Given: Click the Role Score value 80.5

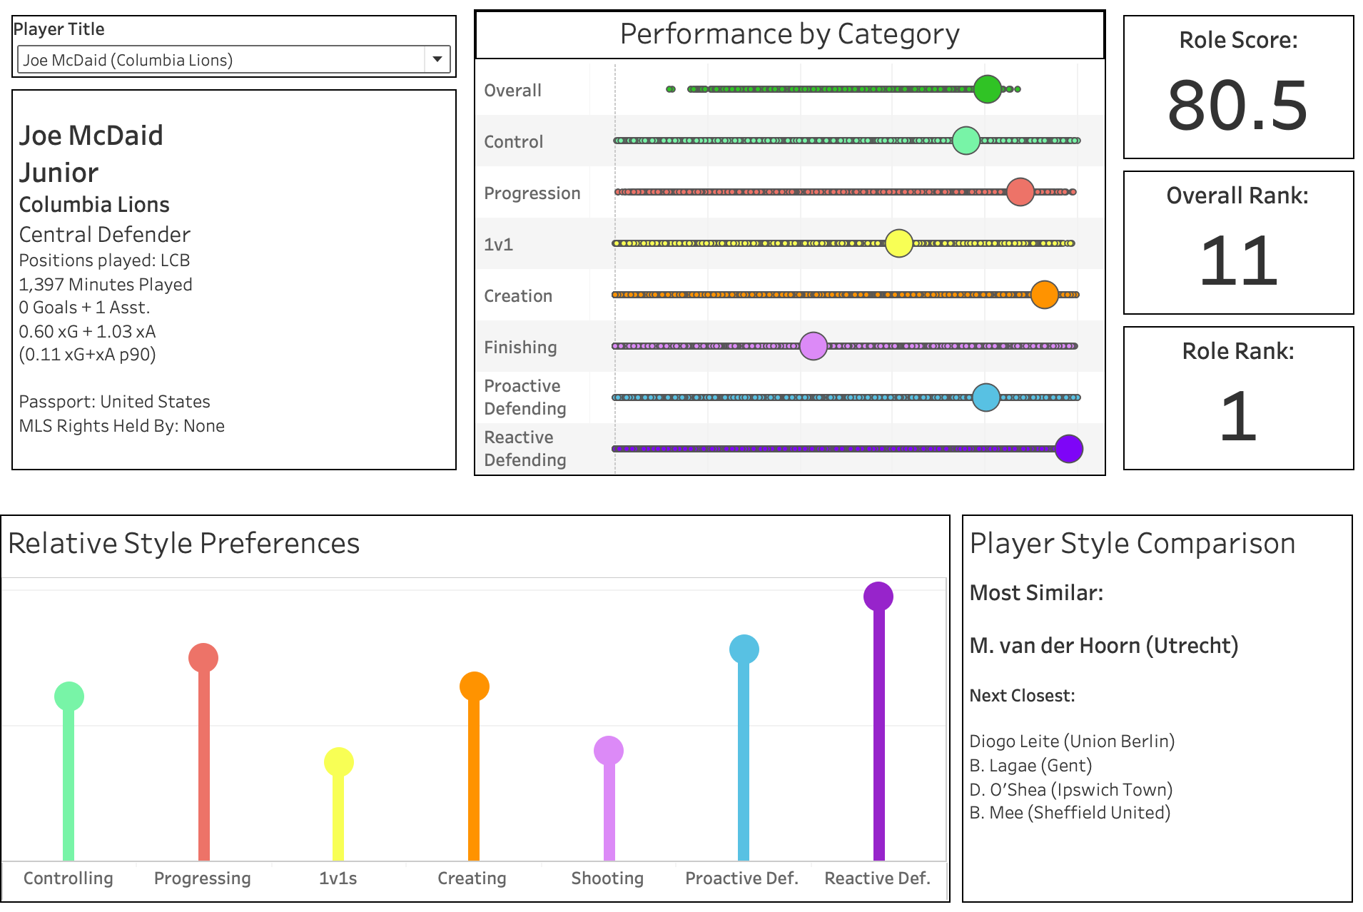Looking at the screenshot, I should 1238,106.
